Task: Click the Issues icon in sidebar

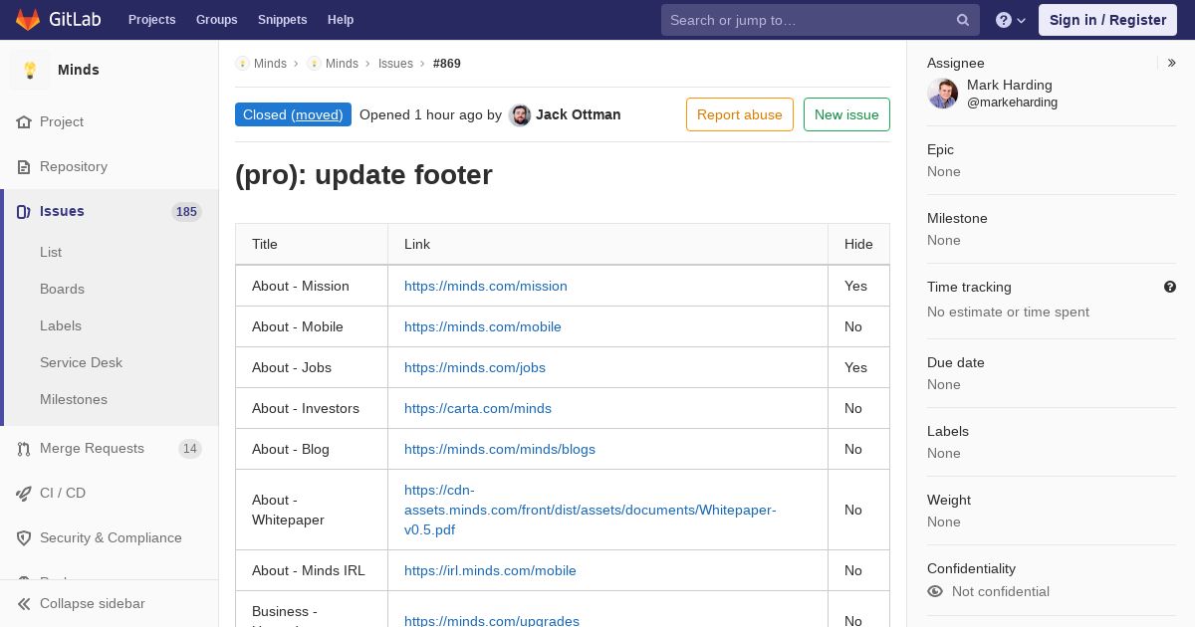Action: click(24, 212)
